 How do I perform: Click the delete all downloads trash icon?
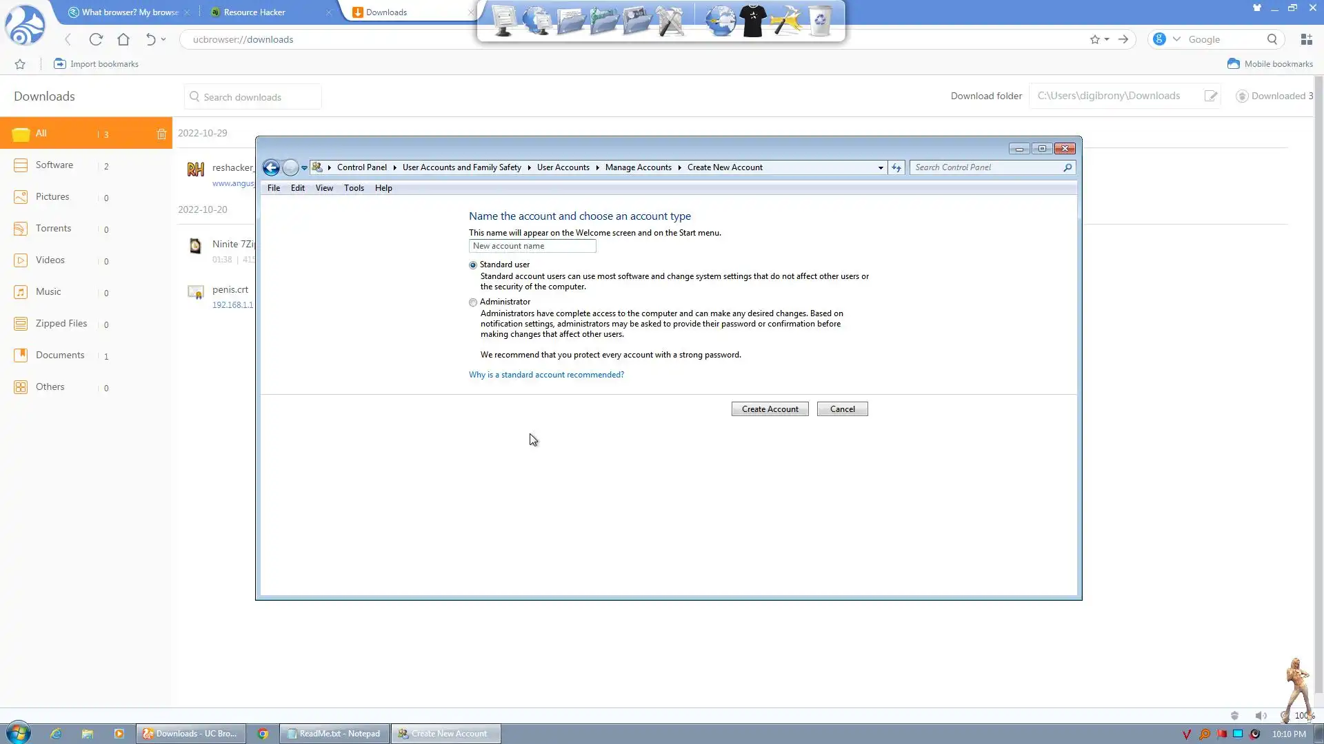coord(161,134)
